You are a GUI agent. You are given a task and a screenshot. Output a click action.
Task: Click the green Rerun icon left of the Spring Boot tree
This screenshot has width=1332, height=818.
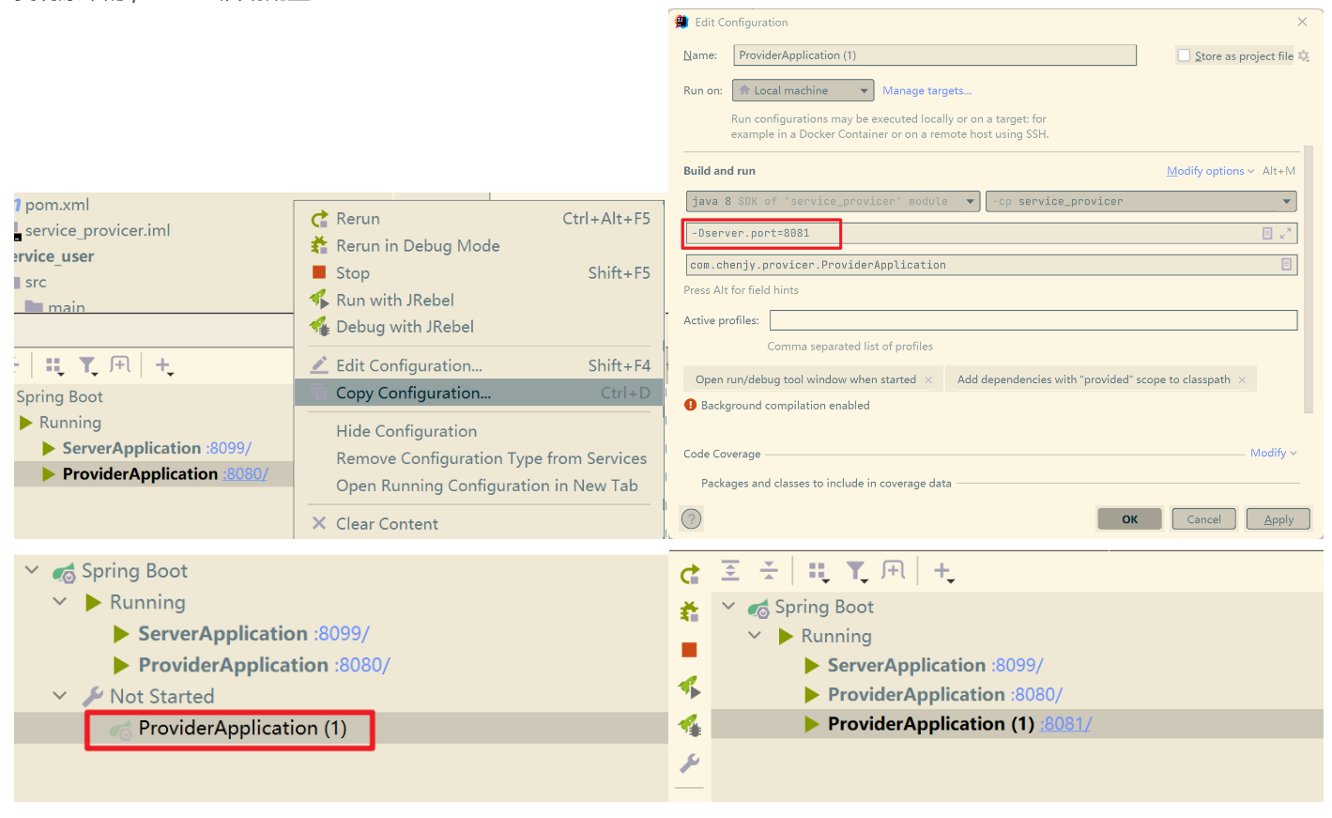point(690,575)
